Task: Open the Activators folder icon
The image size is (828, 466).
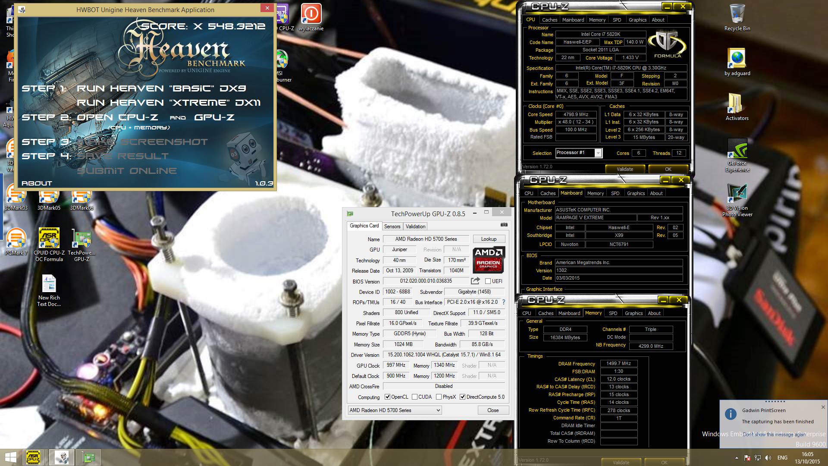Action: point(737,107)
